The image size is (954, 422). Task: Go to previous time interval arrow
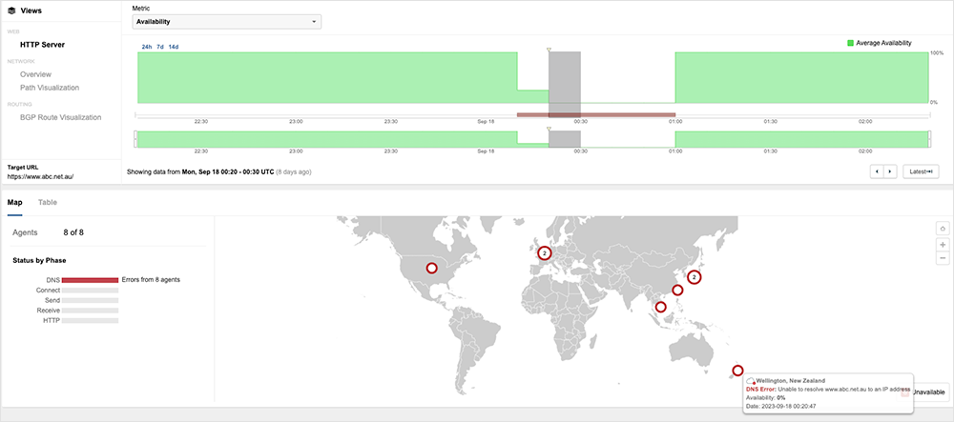(x=877, y=171)
